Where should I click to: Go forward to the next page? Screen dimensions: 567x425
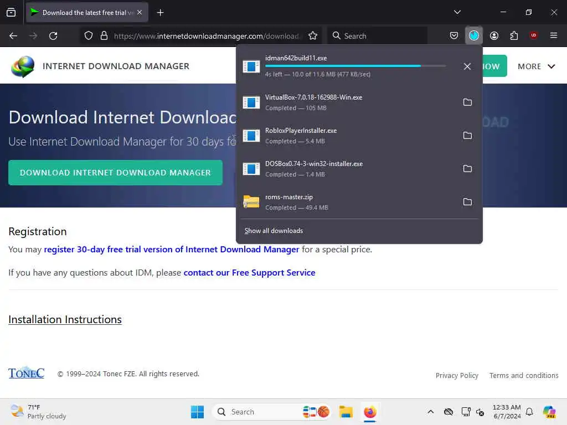[x=33, y=35]
